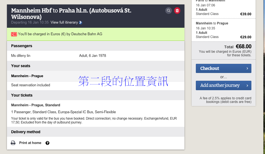Proceed with the Checkout button
This screenshot has width=265, height=154.
pos(223,68)
